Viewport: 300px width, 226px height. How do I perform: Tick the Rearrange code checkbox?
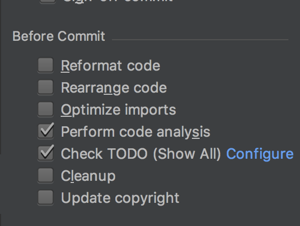click(x=46, y=88)
